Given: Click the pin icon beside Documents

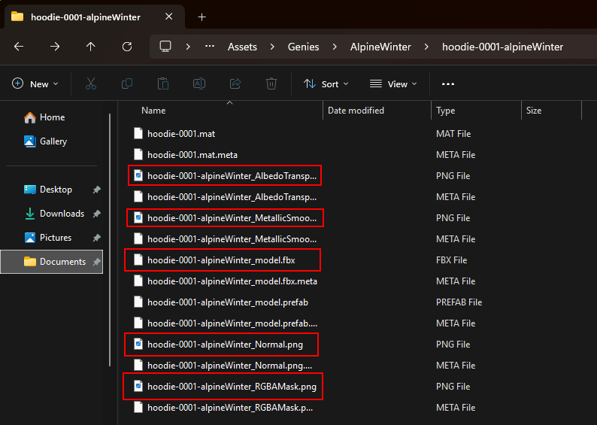Looking at the screenshot, I should 97,262.
